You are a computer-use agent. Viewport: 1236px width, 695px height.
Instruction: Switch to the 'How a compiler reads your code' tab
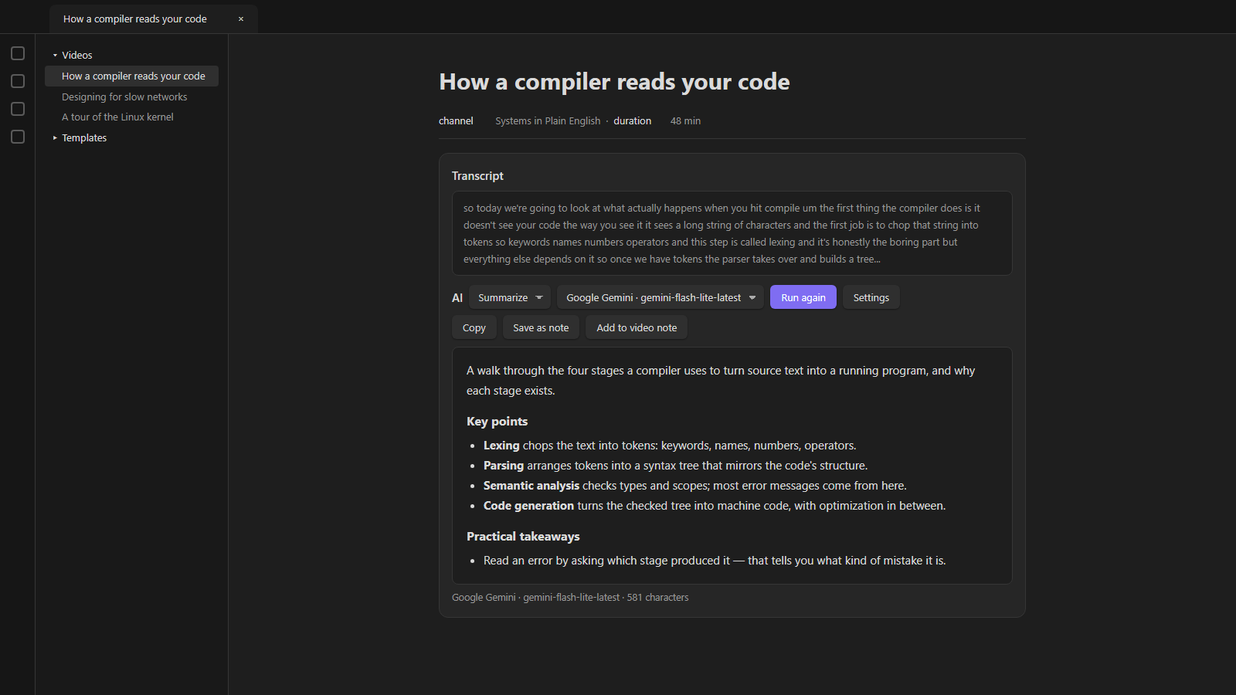pos(135,19)
